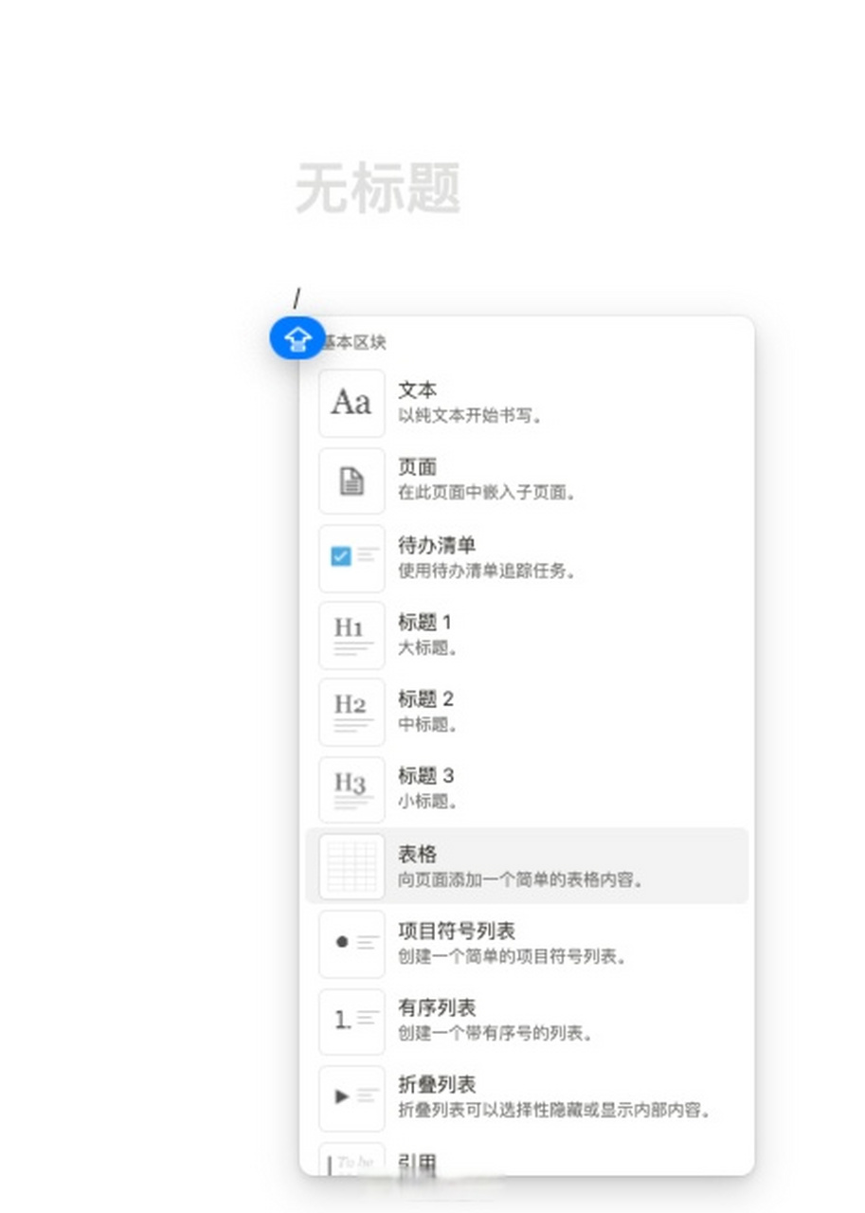Pick 折叠列表 from the menu

[527, 1097]
